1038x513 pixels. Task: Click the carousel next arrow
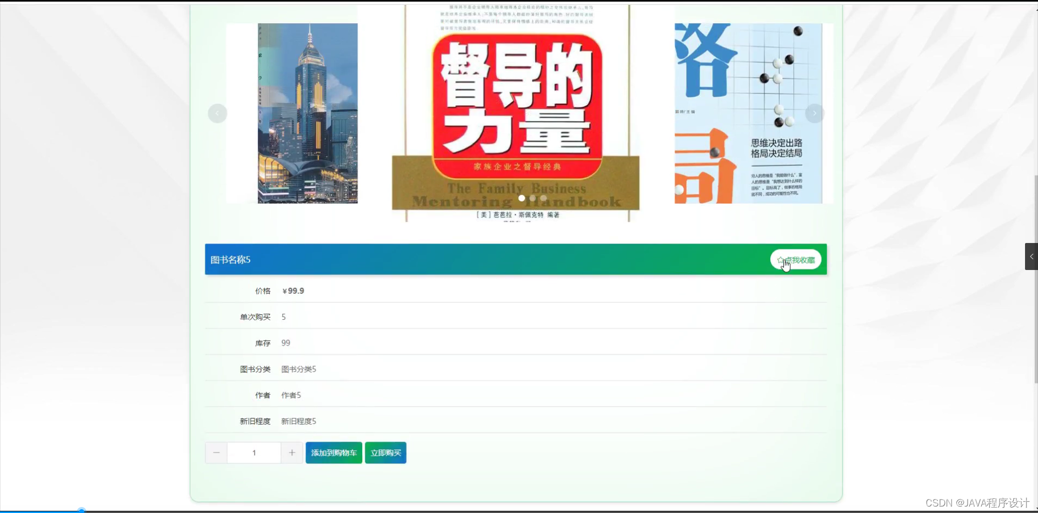pos(814,113)
